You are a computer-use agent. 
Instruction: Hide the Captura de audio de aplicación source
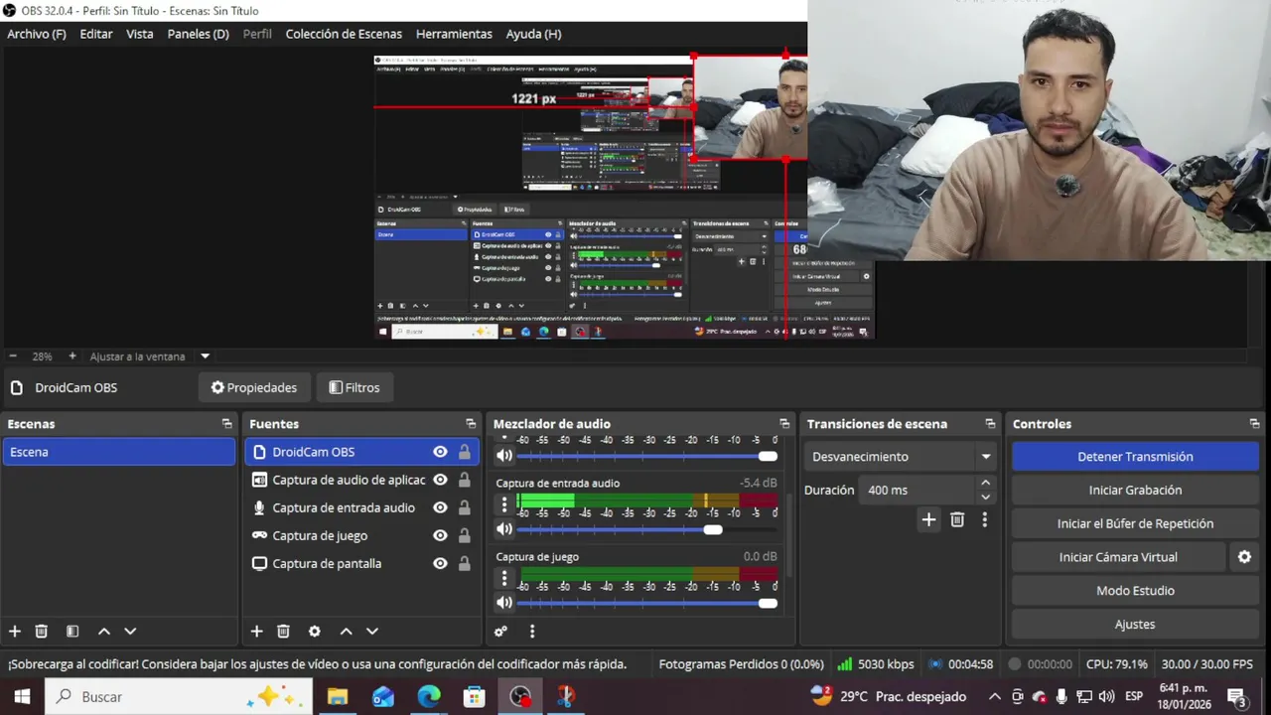pos(440,480)
